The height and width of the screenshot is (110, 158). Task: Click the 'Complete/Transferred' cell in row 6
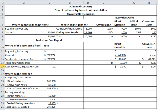pyautogui.click(x=70, y=28)
